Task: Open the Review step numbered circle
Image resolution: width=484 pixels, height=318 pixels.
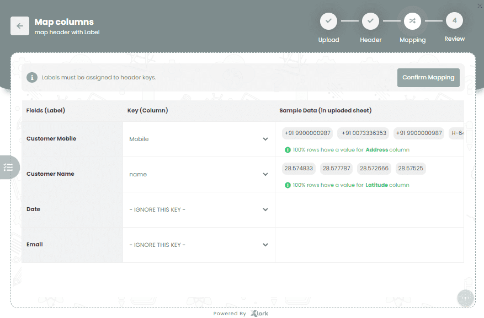Action: [x=454, y=21]
